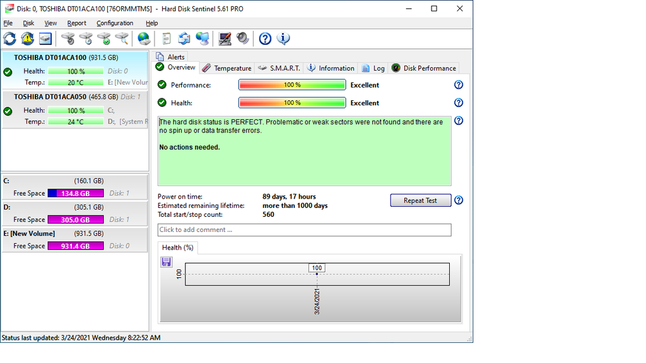Click the 3/24/2021 date label on graph
The width and height of the screenshot is (646, 363).
317,302
